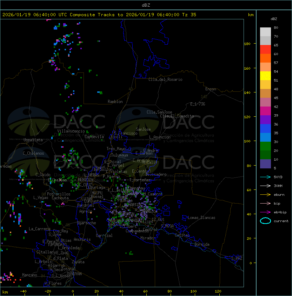This screenshot has height=296, width=292.
Task: Click the 'Tulumaya' map label
Action: pyautogui.click(x=120, y=155)
